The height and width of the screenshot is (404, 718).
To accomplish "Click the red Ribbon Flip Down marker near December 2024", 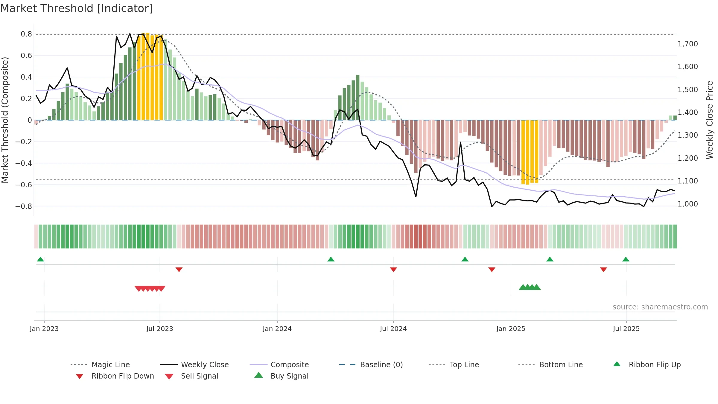I will click(492, 270).
